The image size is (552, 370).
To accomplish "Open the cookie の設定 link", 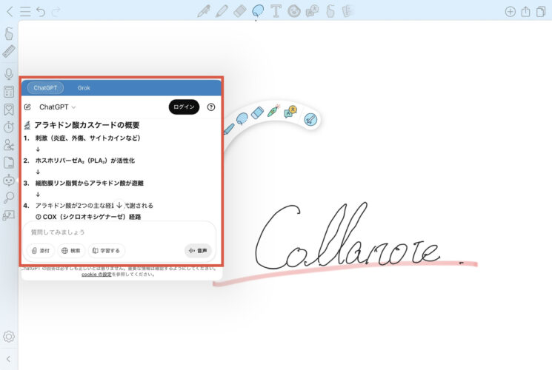I will [96, 275].
